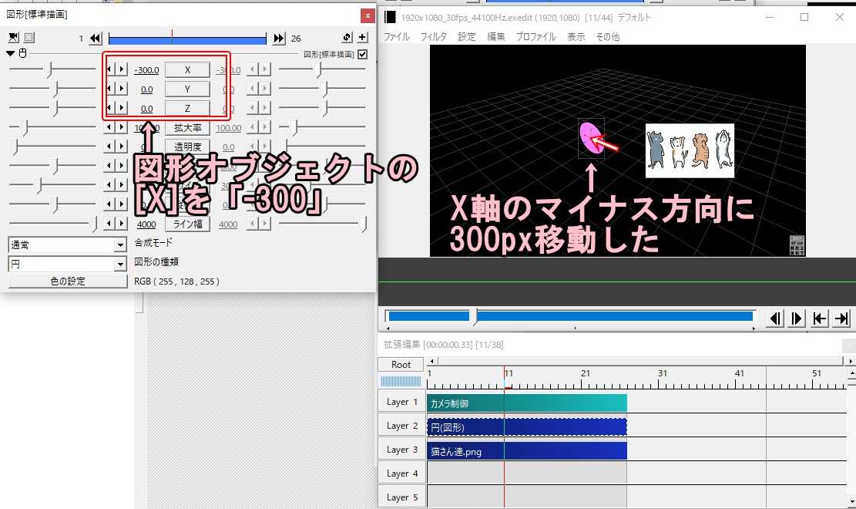Click the backward double-arrow icon in shape settings
Image resolution: width=856 pixels, height=509 pixels.
[x=94, y=37]
